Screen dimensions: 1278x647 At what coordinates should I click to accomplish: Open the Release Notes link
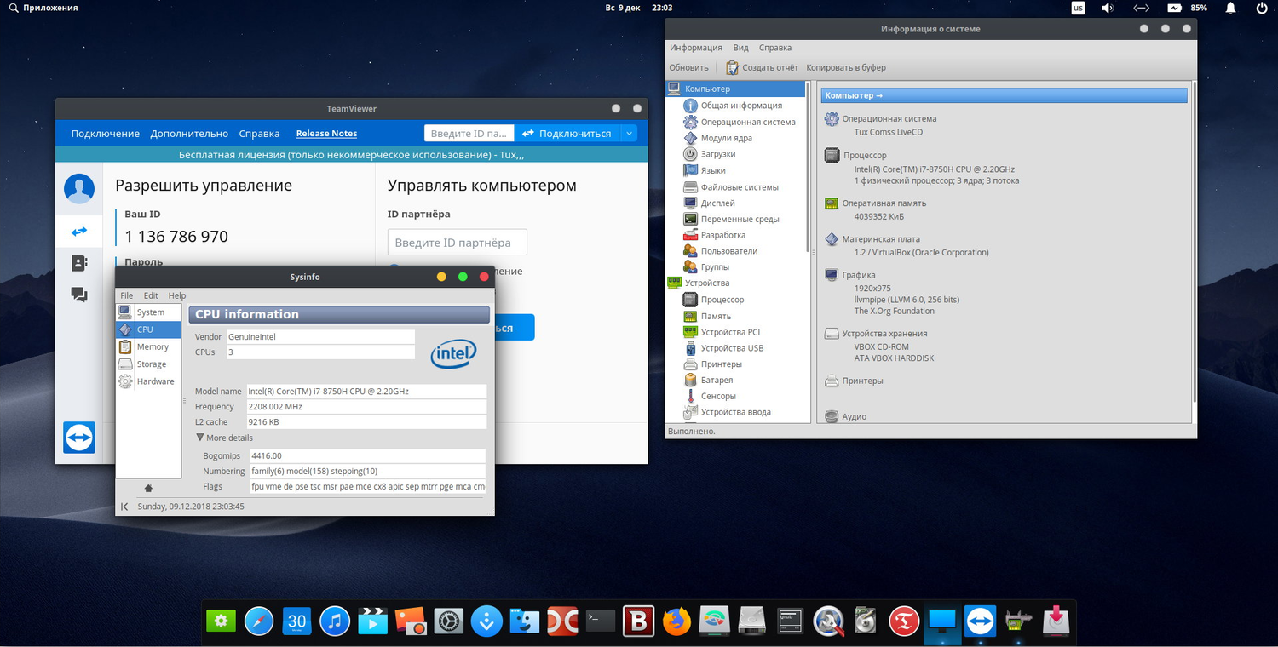point(326,133)
